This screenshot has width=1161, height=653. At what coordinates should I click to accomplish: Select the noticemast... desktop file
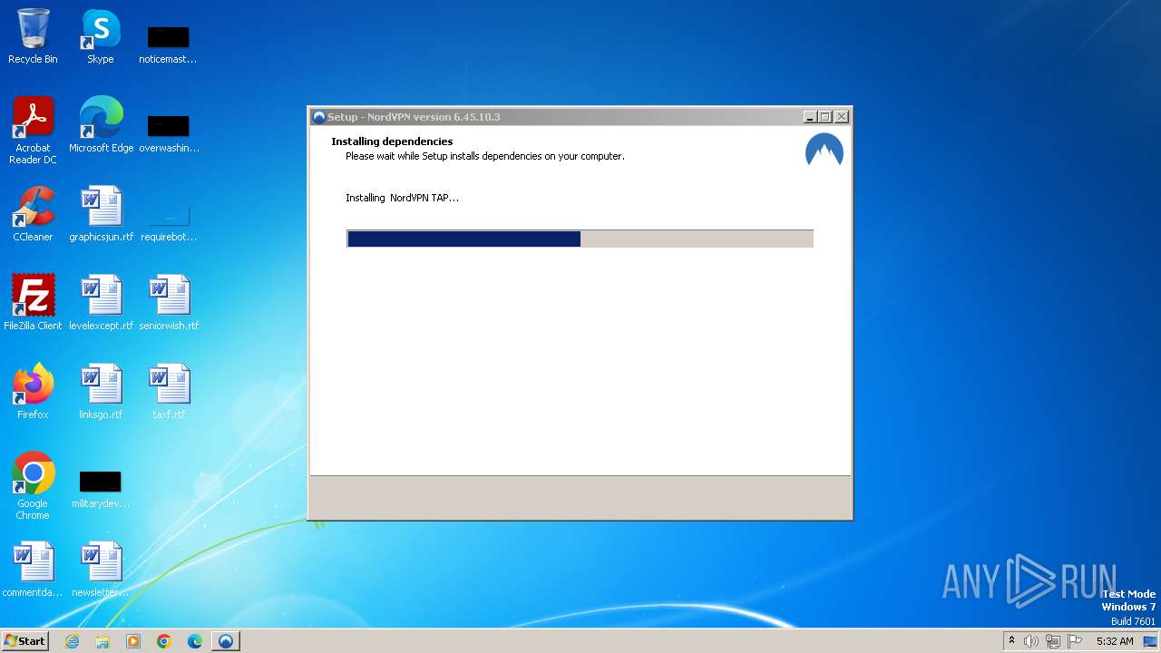coord(168,44)
